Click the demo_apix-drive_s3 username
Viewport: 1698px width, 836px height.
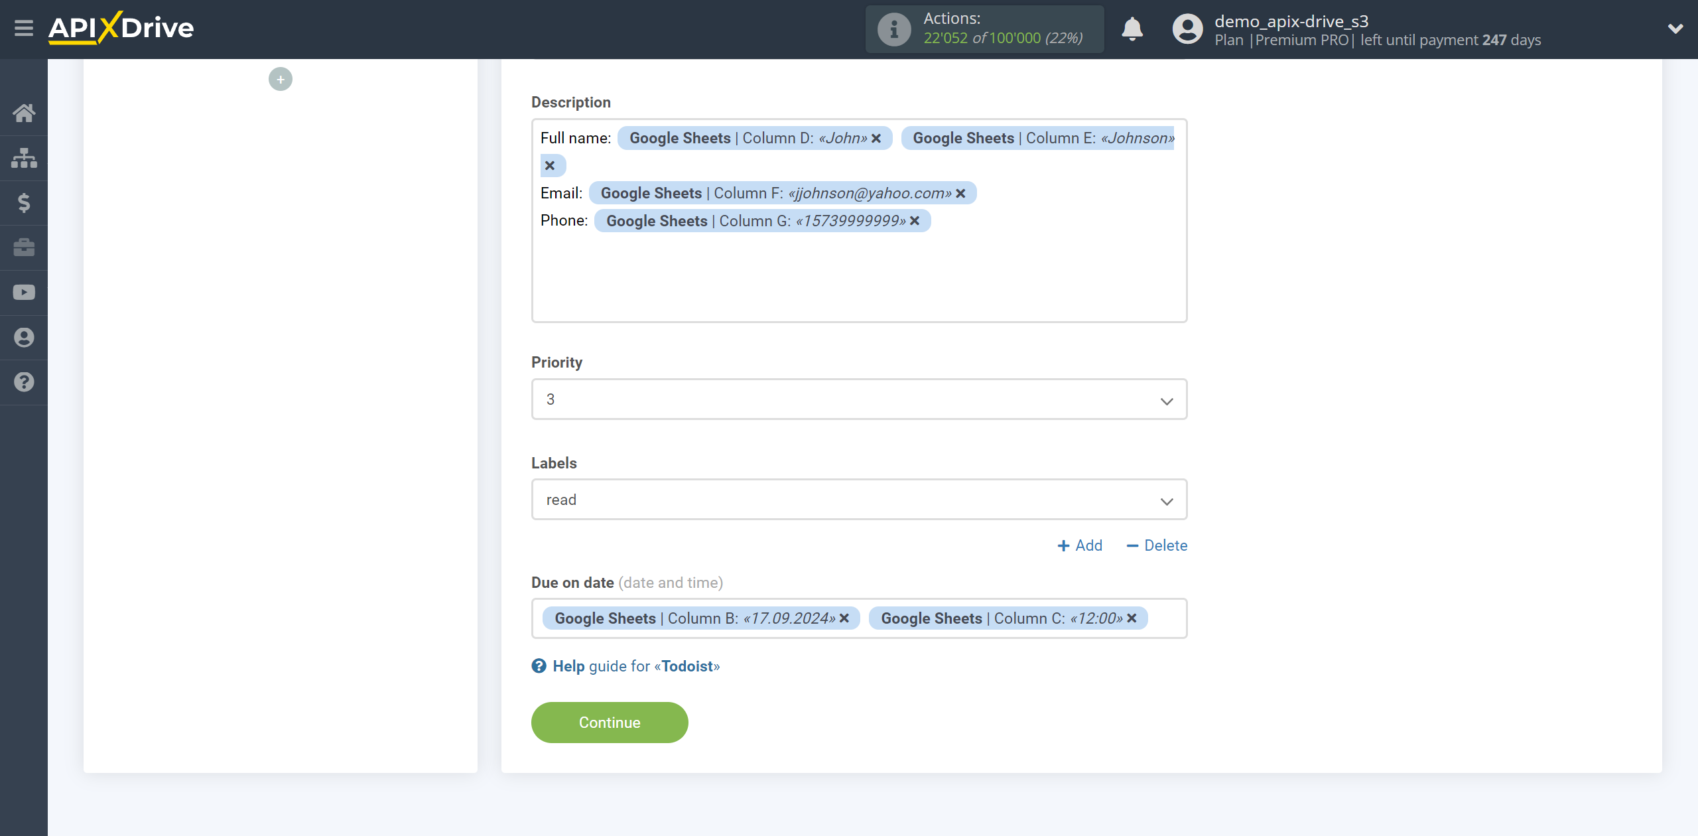[1291, 21]
